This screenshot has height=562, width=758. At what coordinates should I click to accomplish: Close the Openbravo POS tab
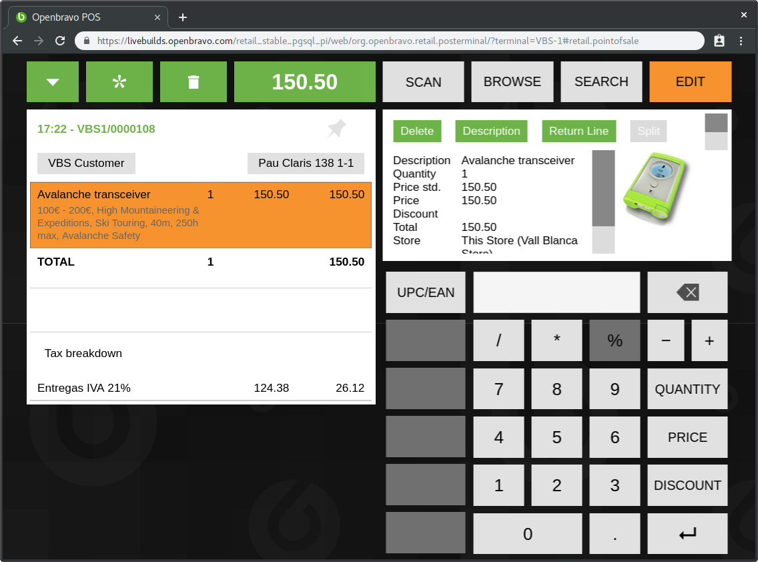[x=157, y=17]
